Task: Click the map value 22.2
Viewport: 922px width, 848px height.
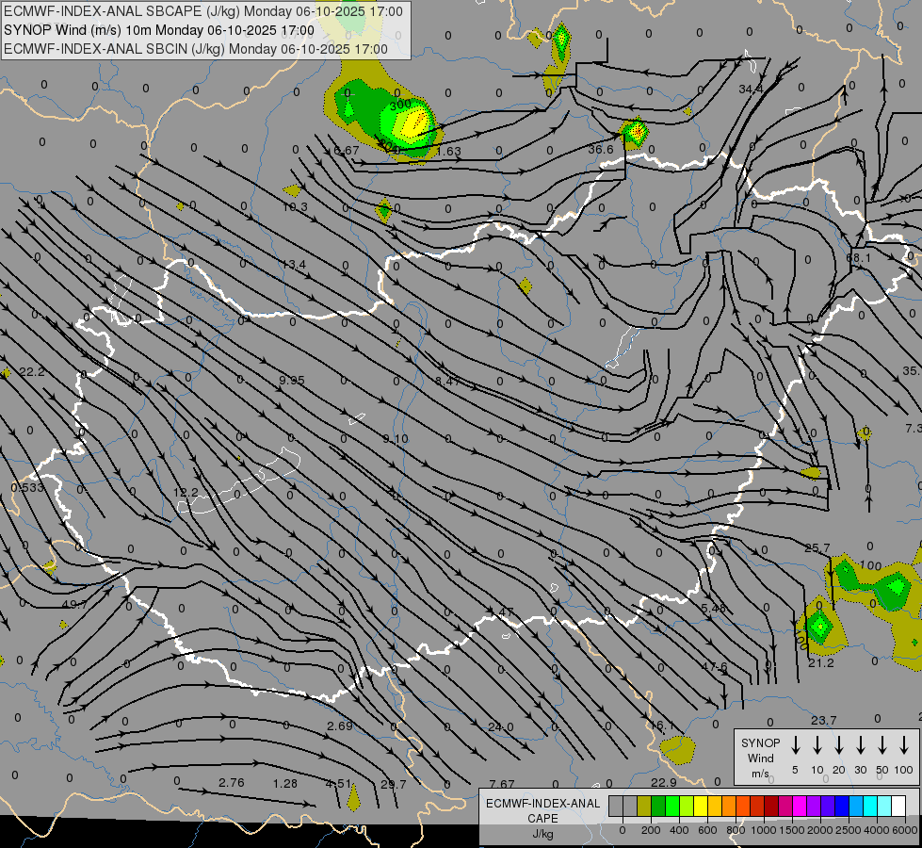Action: [32, 372]
